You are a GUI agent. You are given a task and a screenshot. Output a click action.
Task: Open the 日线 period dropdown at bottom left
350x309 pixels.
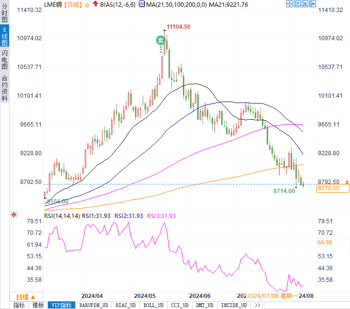pos(26,297)
